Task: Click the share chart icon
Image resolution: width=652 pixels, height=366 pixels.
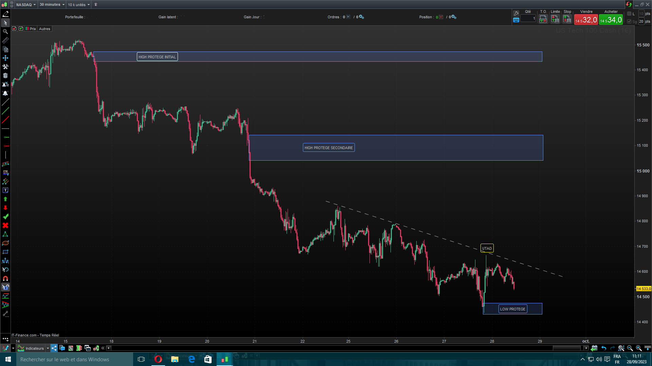Action: pyautogui.click(x=54, y=348)
